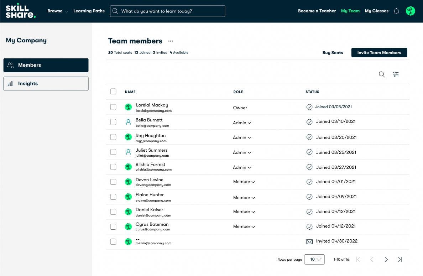The image size is (423, 276).
Task: Open the role dropdown for Bella Burnett
Action: pyautogui.click(x=242, y=123)
